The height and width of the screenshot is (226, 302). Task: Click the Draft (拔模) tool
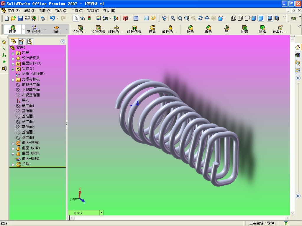(262, 29)
